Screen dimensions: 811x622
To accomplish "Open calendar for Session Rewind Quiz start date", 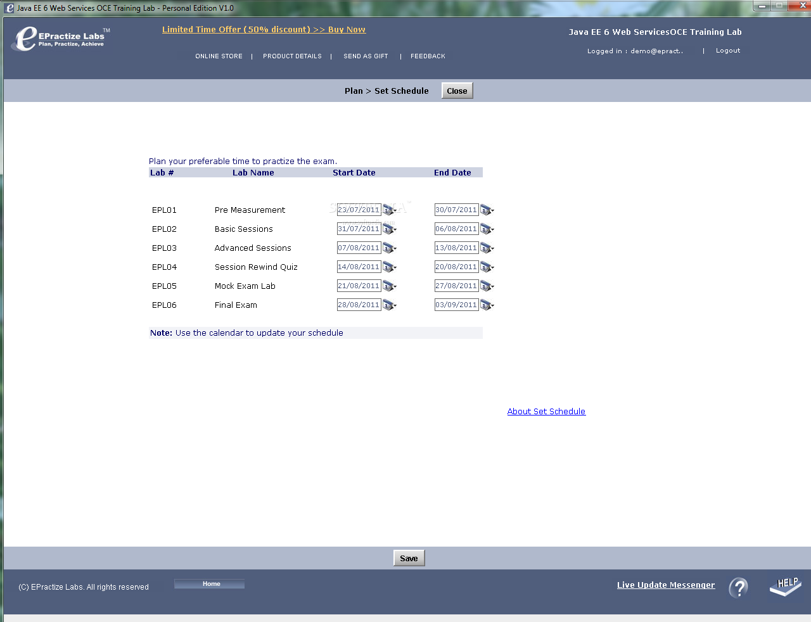I will 390,267.
